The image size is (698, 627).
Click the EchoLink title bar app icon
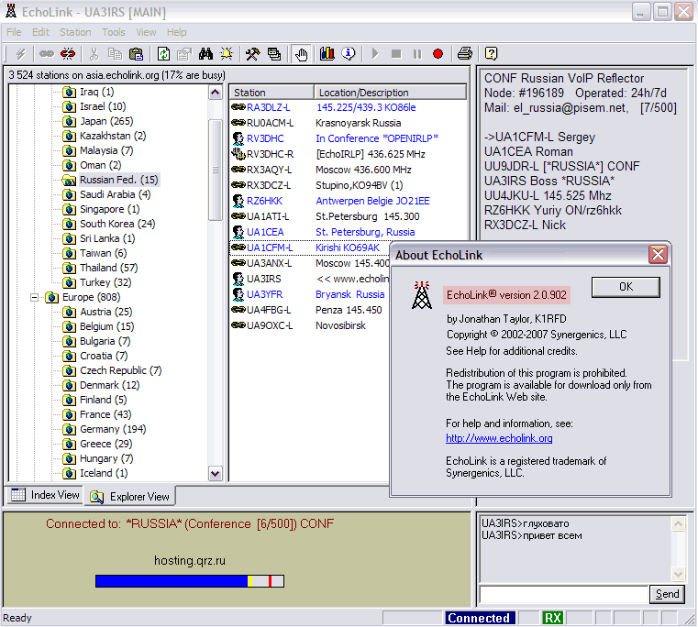point(11,11)
